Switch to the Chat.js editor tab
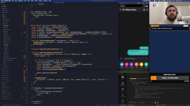 click(41, 5)
